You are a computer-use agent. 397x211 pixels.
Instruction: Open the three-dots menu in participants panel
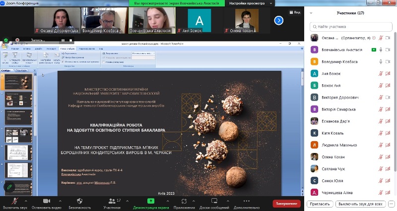[392, 204]
